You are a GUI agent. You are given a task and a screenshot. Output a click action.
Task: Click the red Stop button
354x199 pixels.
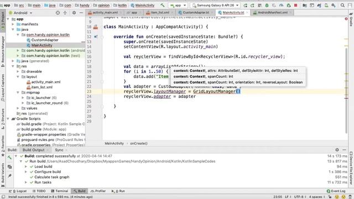[x=296, y=5]
